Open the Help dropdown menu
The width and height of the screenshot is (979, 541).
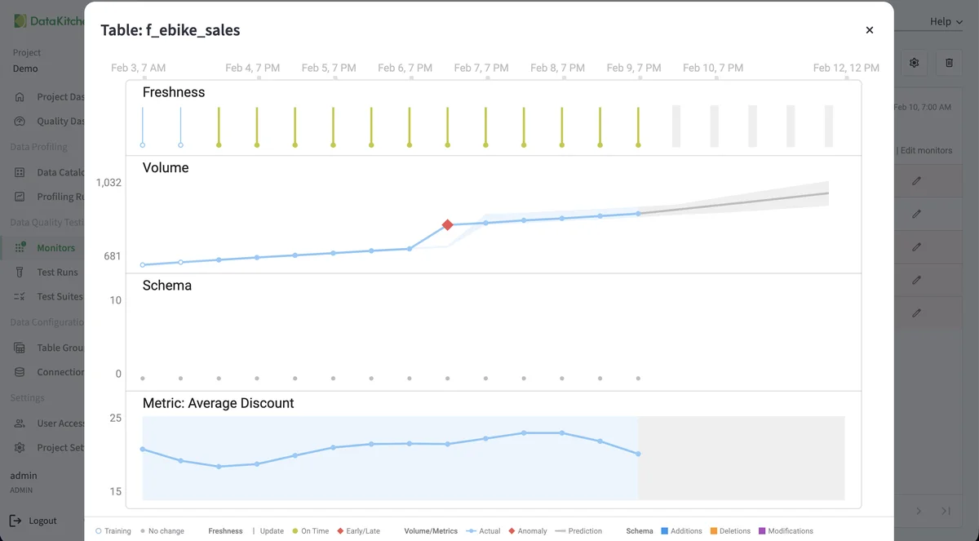pos(945,21)
